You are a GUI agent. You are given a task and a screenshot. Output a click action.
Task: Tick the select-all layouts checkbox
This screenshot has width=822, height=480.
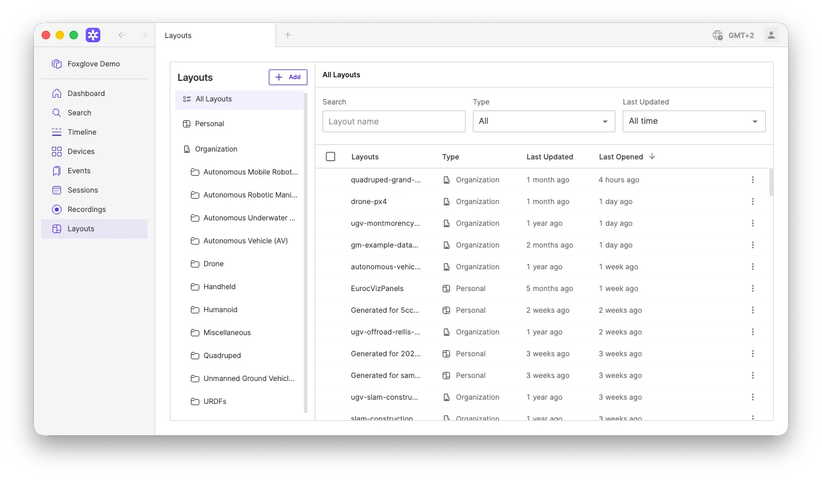coord(330,156)
